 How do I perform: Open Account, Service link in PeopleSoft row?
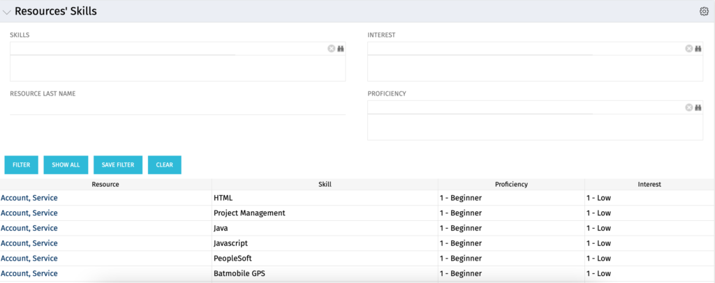point(29,259)
